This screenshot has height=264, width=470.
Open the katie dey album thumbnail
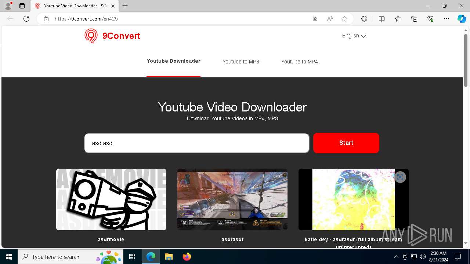click(x=354, y=199)
